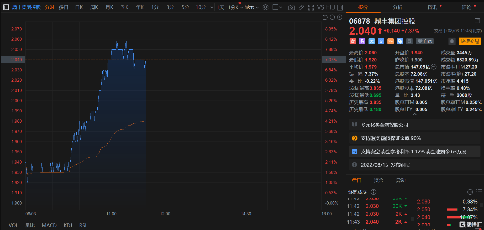Open more options for tick trades
Screen dimensions: 484x230
click(470, 192)
